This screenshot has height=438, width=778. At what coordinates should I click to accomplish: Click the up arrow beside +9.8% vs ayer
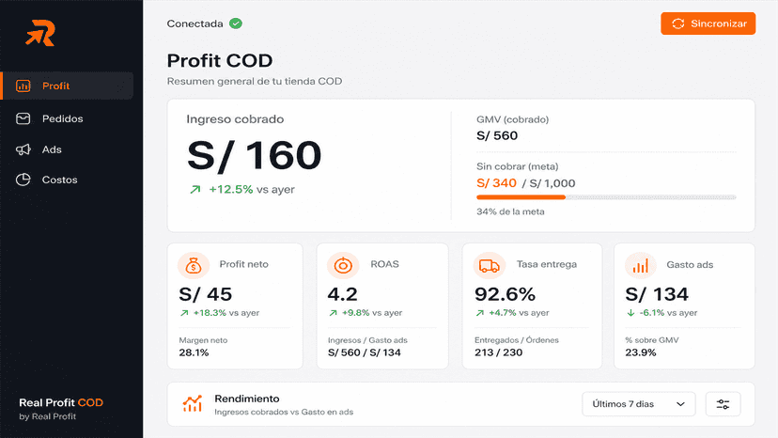[333, 313]
